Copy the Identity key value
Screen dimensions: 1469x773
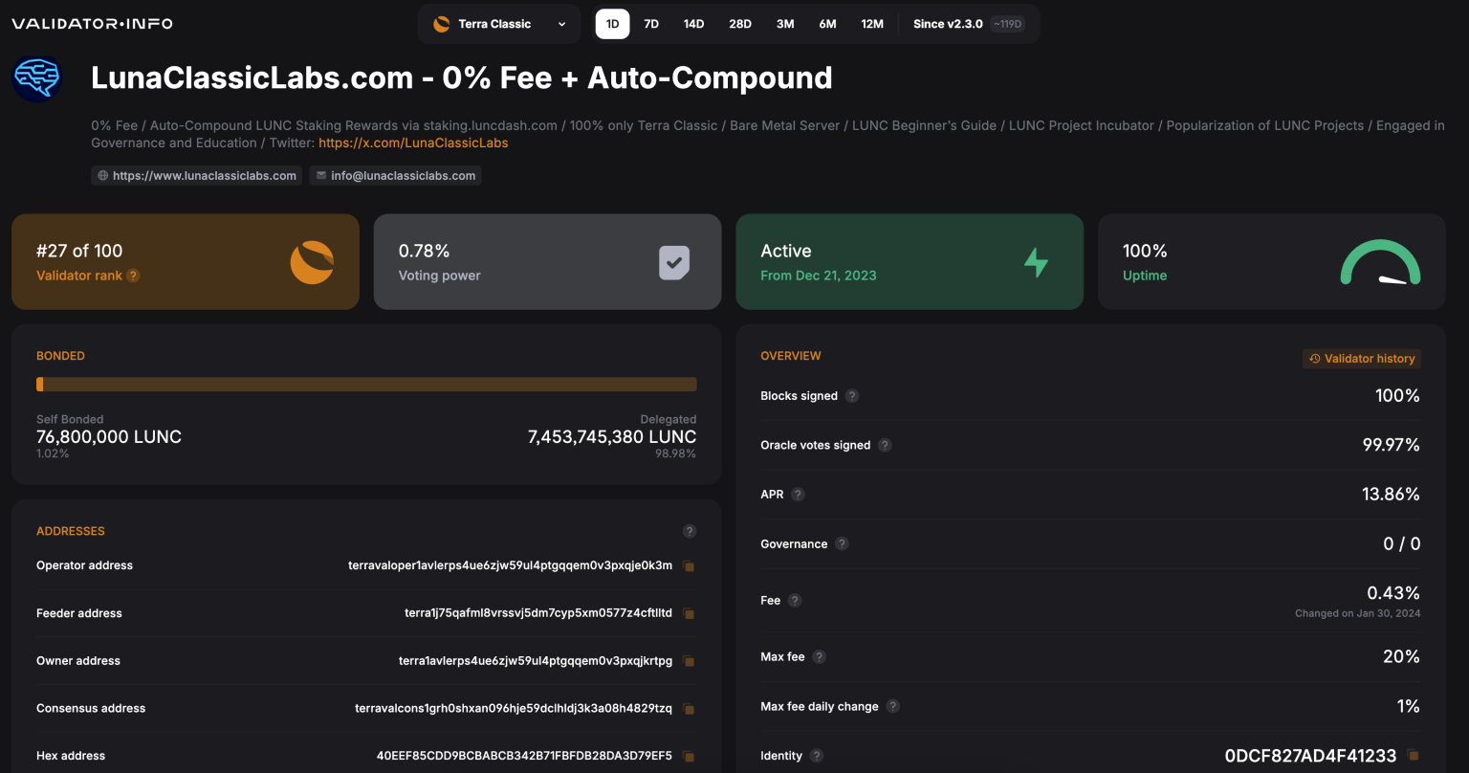tap(1413, 756)
